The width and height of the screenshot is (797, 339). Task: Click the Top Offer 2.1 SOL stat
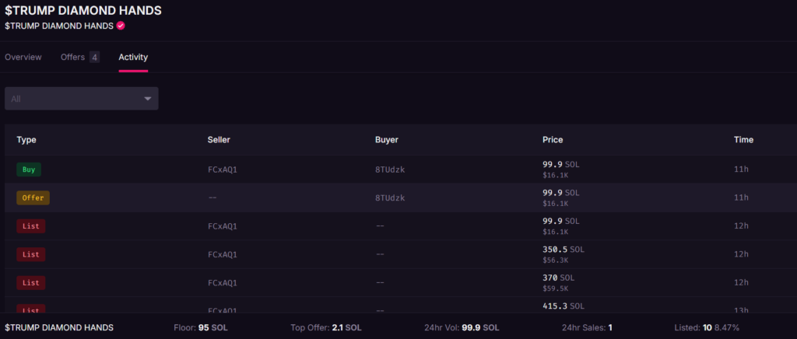325,327
